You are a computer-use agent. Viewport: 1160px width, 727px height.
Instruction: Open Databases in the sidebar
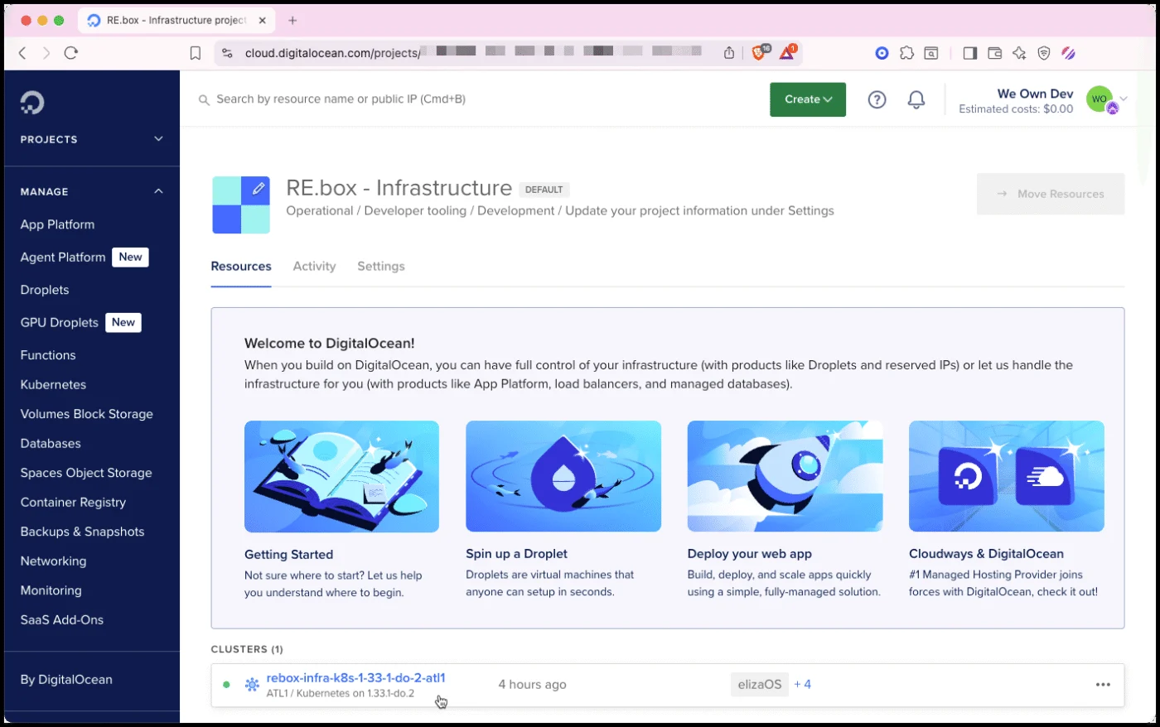51,443
